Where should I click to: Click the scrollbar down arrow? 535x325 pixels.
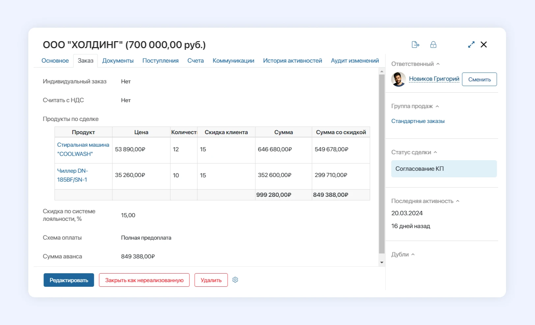coord(382,263)
